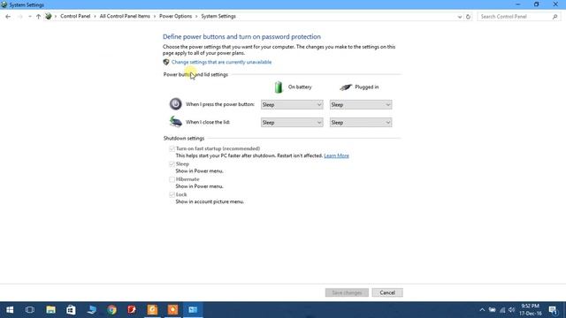Show hidden system tray icons

[x=482, y=310]
